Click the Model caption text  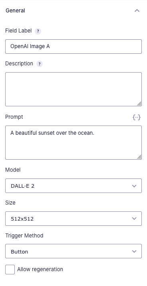tap(13, 170)
